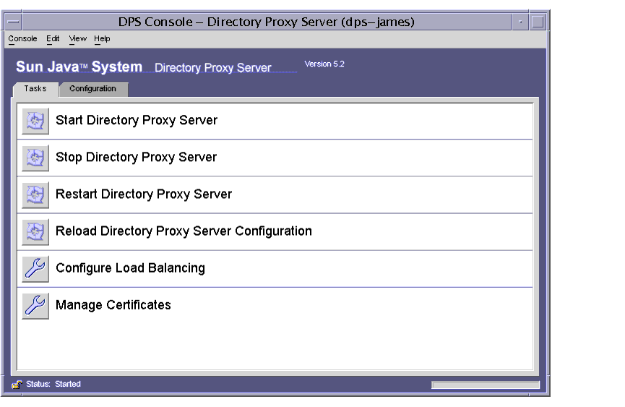Screen dimensions: 625x407
Task: Click the lock icon in status bar
Action: (17, 385)
